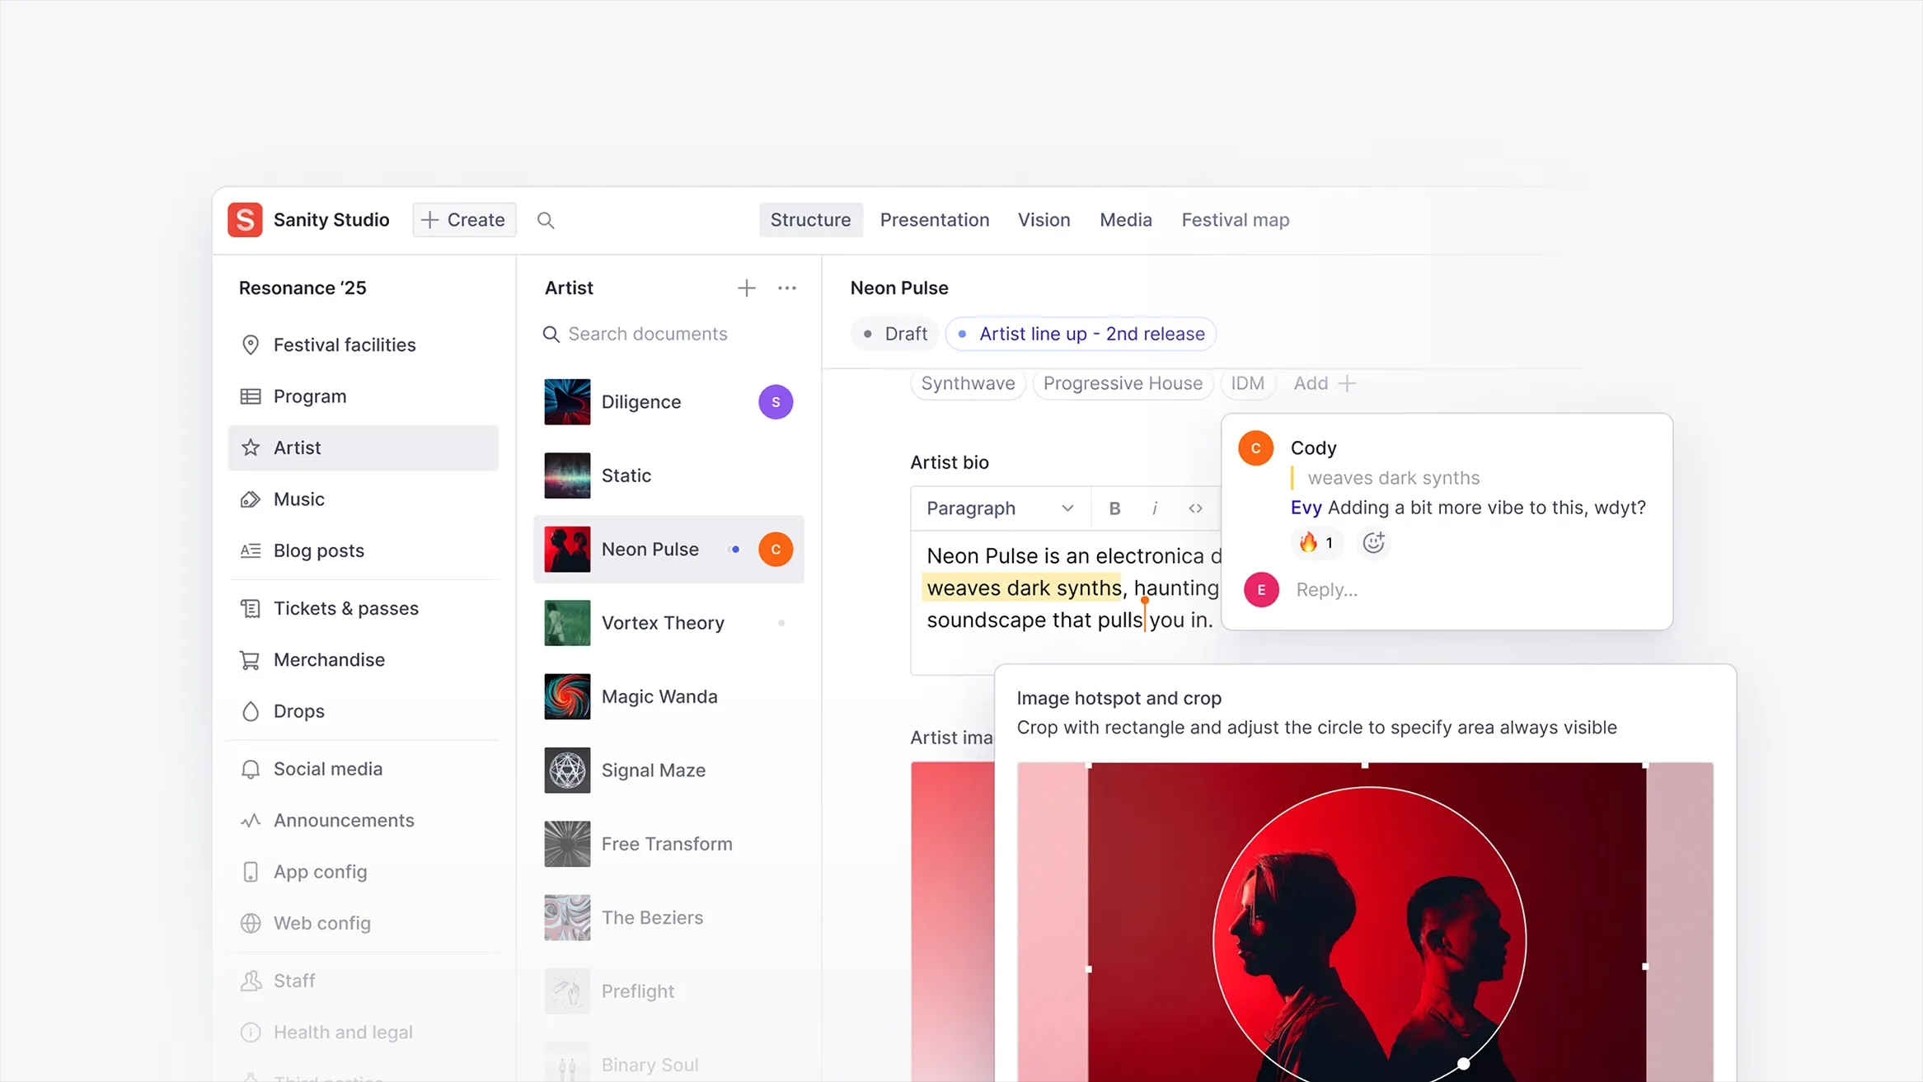Add new artist with plus icon
Image resolution: width=1923 pixels, height=1082 pixels.
[x=747, y=288]
